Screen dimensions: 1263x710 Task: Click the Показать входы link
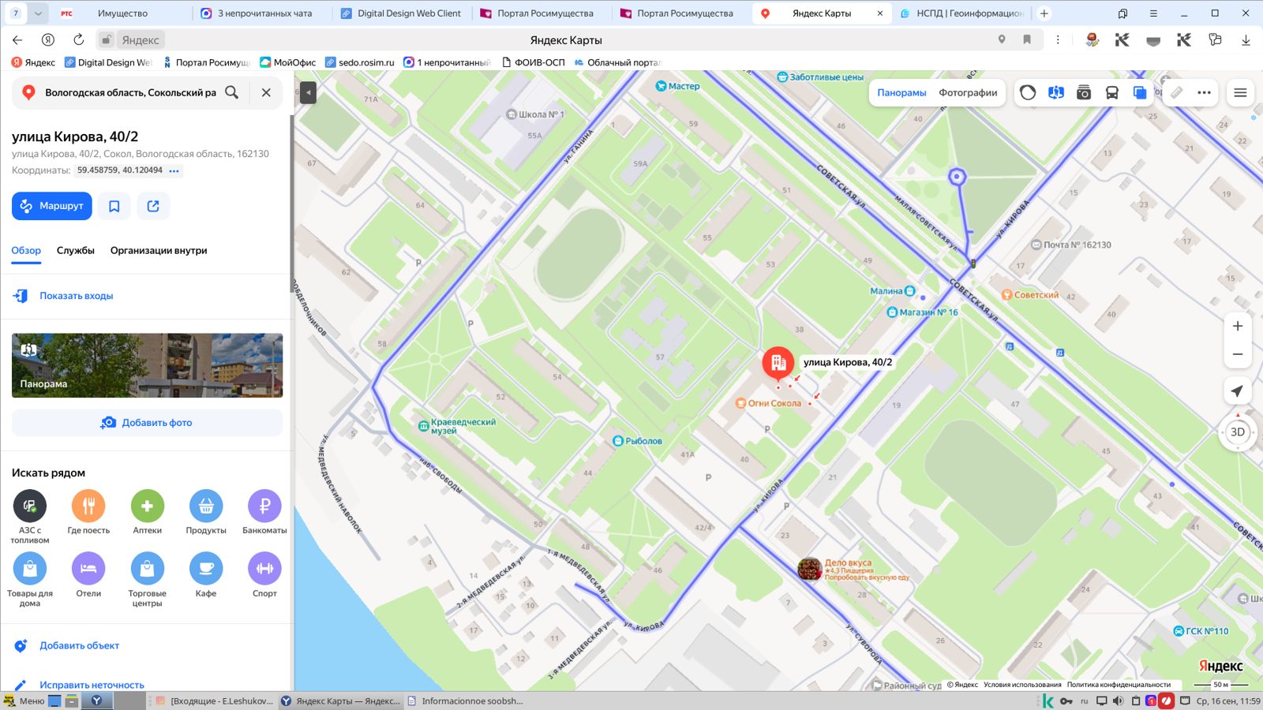tap(77, 296)
